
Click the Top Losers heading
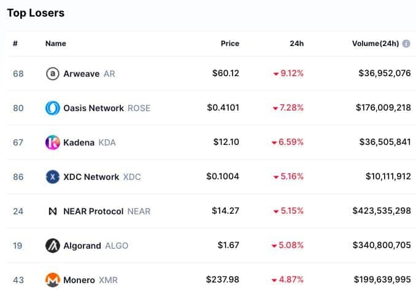[36, 13]
